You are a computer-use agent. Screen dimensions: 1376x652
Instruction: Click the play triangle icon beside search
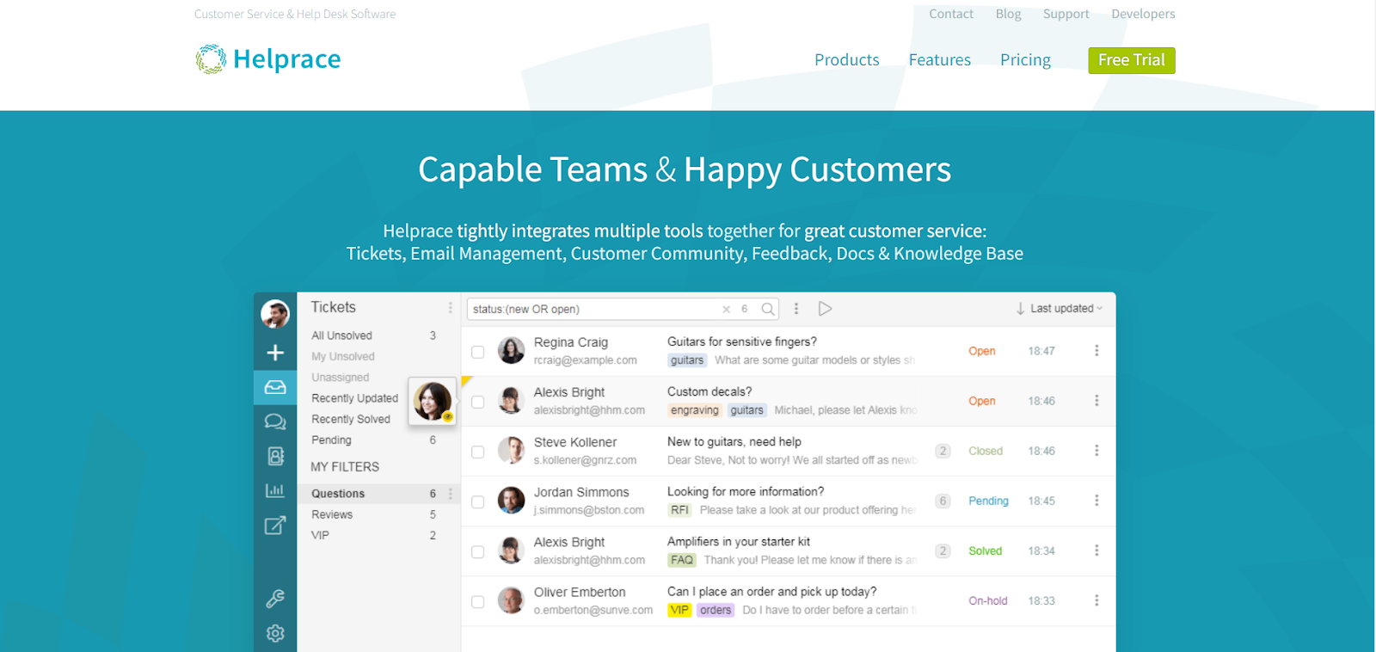point(825,308)
